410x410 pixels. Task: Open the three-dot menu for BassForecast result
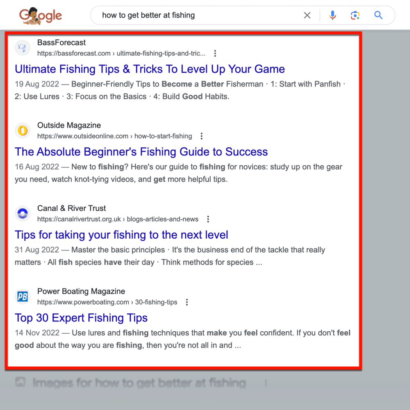click(215, 53)
